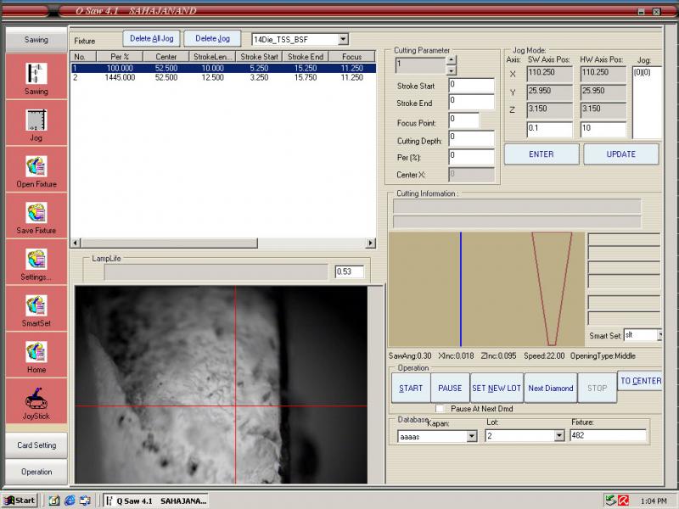Expand the Lot number dropdown
The height and width of the screenshot is (509, 679).
tap(558, 436)
